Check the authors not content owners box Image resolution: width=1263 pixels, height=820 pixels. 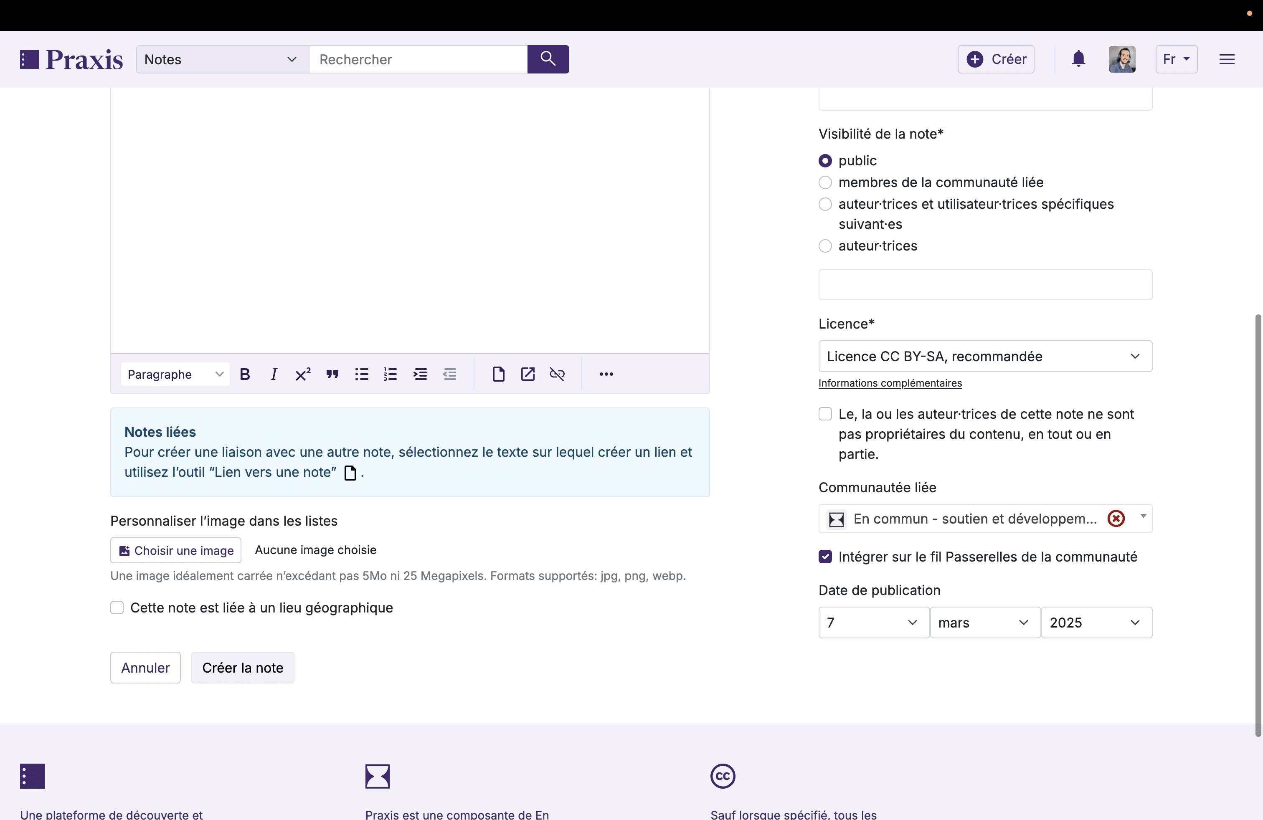825,414
